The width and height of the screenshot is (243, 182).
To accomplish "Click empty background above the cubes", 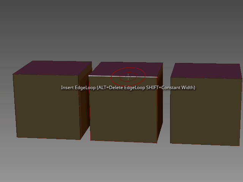I will coord(121,27).
